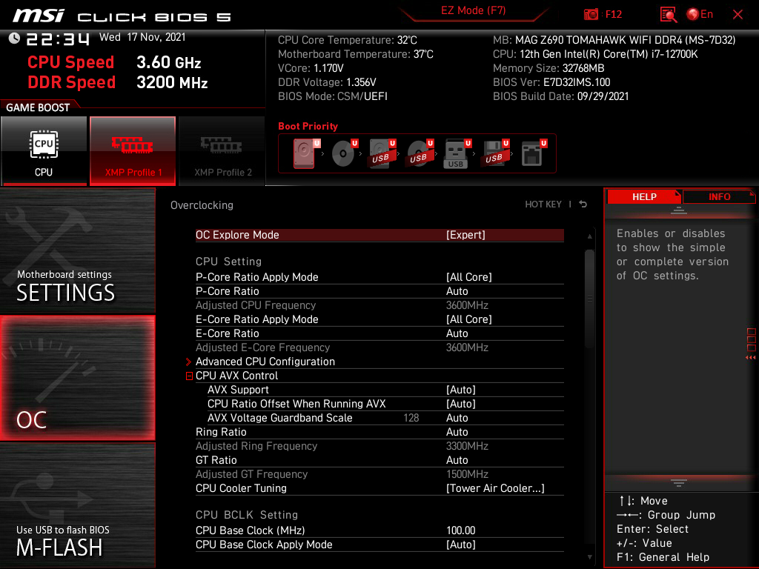Click the help panel top grip handle

tap(679, 210)
